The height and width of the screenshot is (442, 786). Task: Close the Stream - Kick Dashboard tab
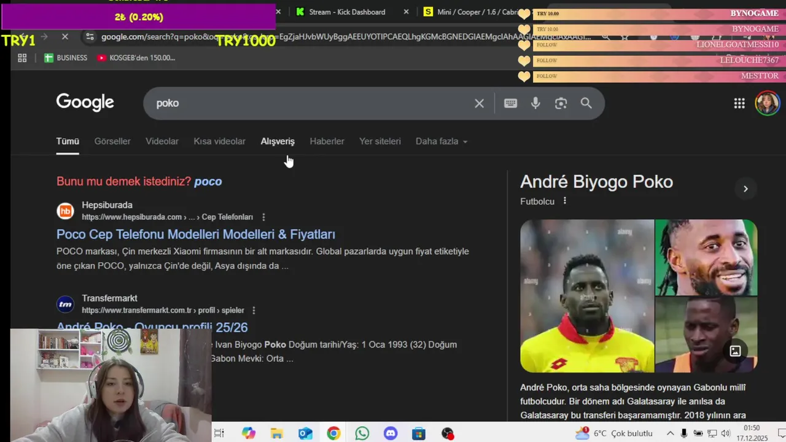pyautogui.click(x=406, y=12)
